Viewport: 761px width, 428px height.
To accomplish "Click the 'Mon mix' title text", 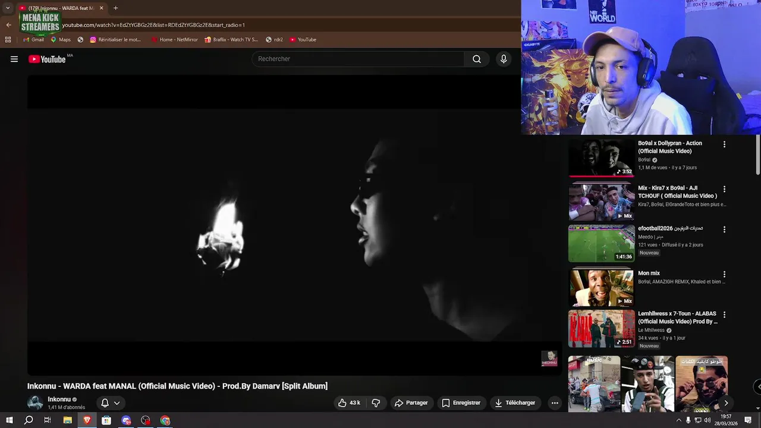I will click(x=649, y=273).
